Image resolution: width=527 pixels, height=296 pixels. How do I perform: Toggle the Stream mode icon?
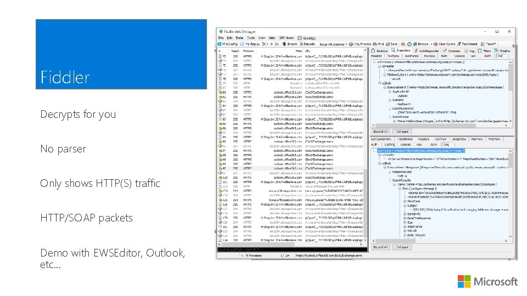[284, 44]
